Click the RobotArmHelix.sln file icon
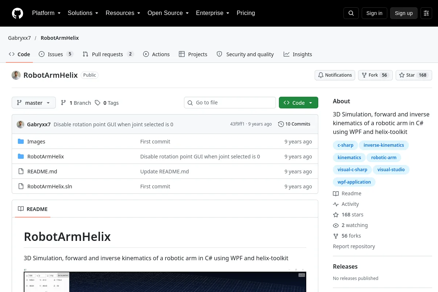This screenshot has height=292, width=438. [21, 187]
